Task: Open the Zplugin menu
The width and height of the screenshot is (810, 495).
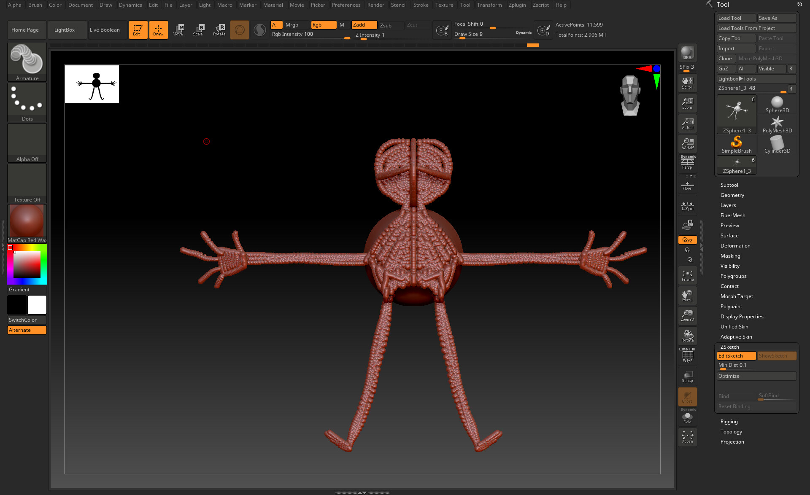Action: (517, 5)
